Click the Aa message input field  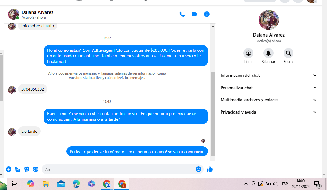pyautogui.click(x=118, y=169)
